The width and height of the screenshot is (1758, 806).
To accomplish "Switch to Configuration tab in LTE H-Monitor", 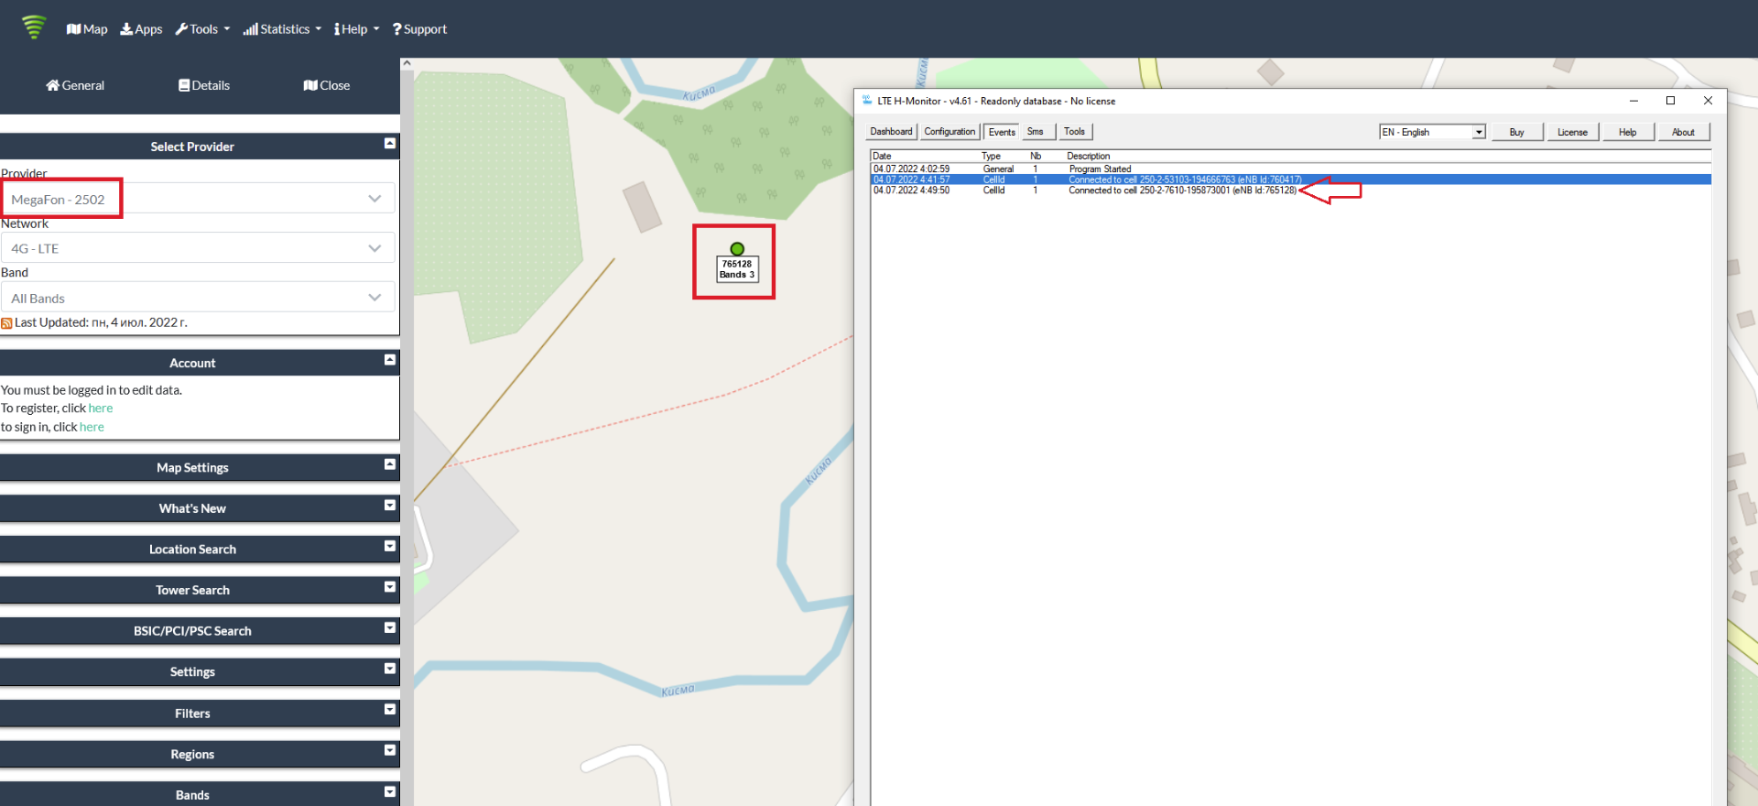I will point(950,132).
